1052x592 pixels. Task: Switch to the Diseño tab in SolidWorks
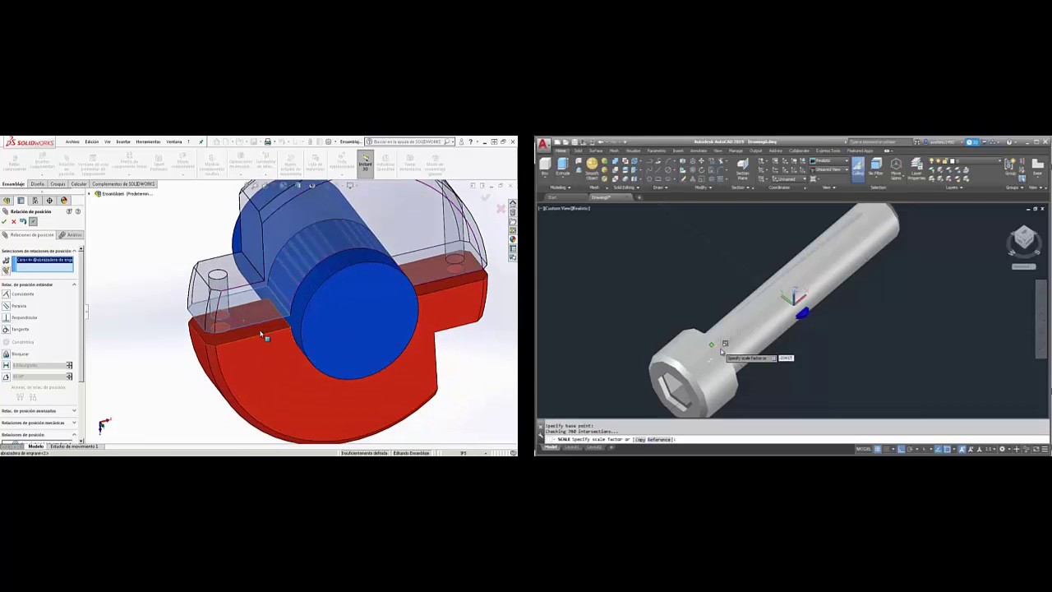[x=38, y=184]
